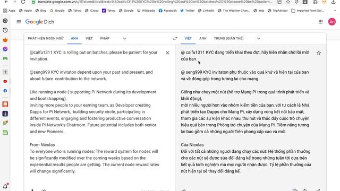Open the Google Dịch main menu hamburger
Screen dimensions: 340x191
point(19,22)
